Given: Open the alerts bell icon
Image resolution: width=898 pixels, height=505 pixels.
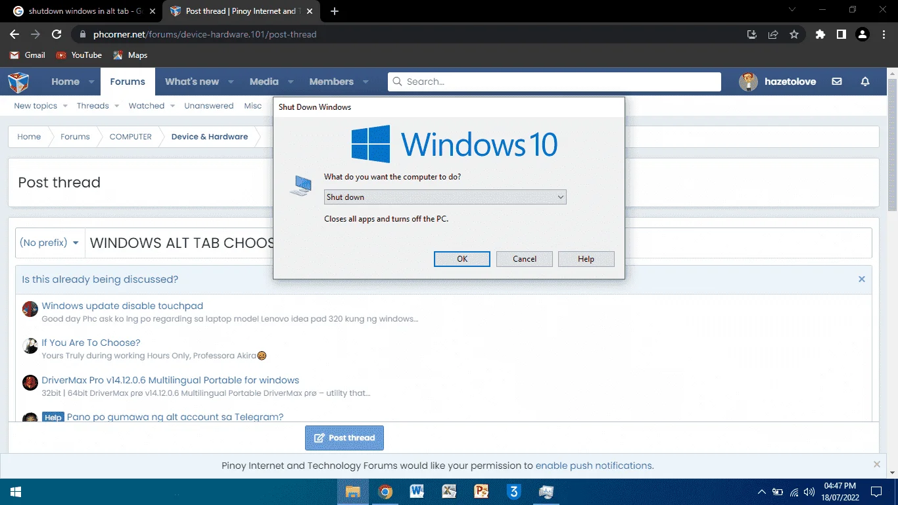Looking at the screenshot, I should (x=865, y=82).
